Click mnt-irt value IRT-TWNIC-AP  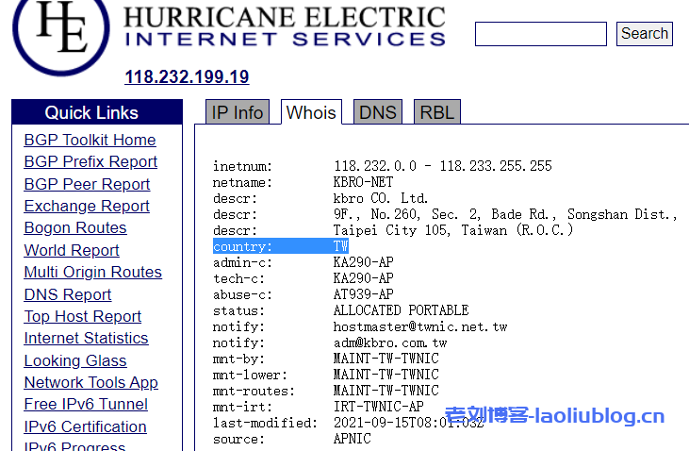click(379, 406)
